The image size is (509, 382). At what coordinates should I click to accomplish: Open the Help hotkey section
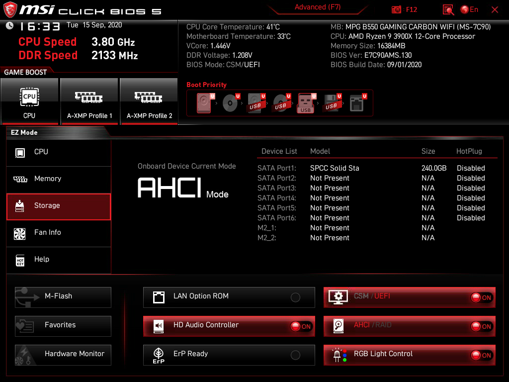click(x=59, y=260)
